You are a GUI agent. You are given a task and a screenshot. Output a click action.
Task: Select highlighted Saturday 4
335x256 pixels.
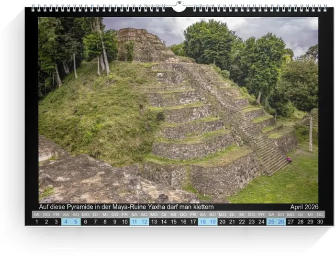pos(66,222)
